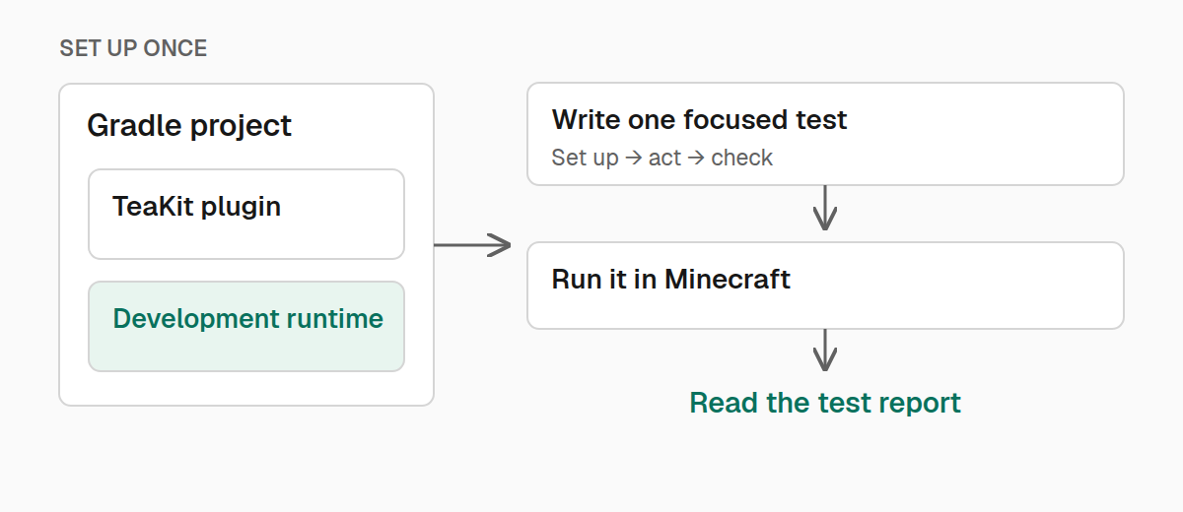Click empty space under Development runtime inside container

[x=246, y=388]
